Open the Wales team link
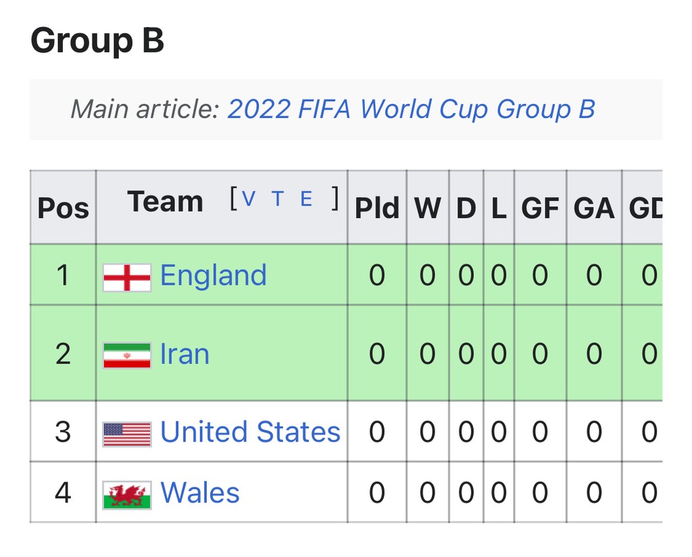The image size is (692, 557). tap(200, 492)
